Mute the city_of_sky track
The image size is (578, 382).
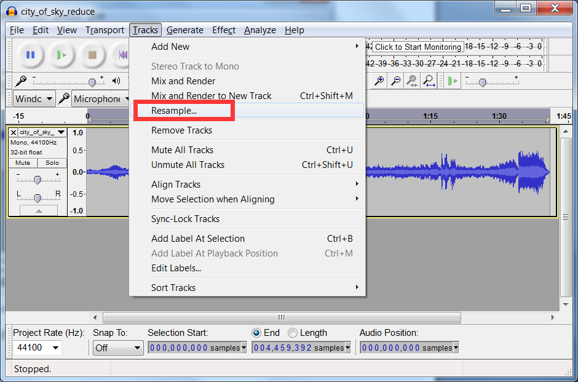click(x=23, y=163)
